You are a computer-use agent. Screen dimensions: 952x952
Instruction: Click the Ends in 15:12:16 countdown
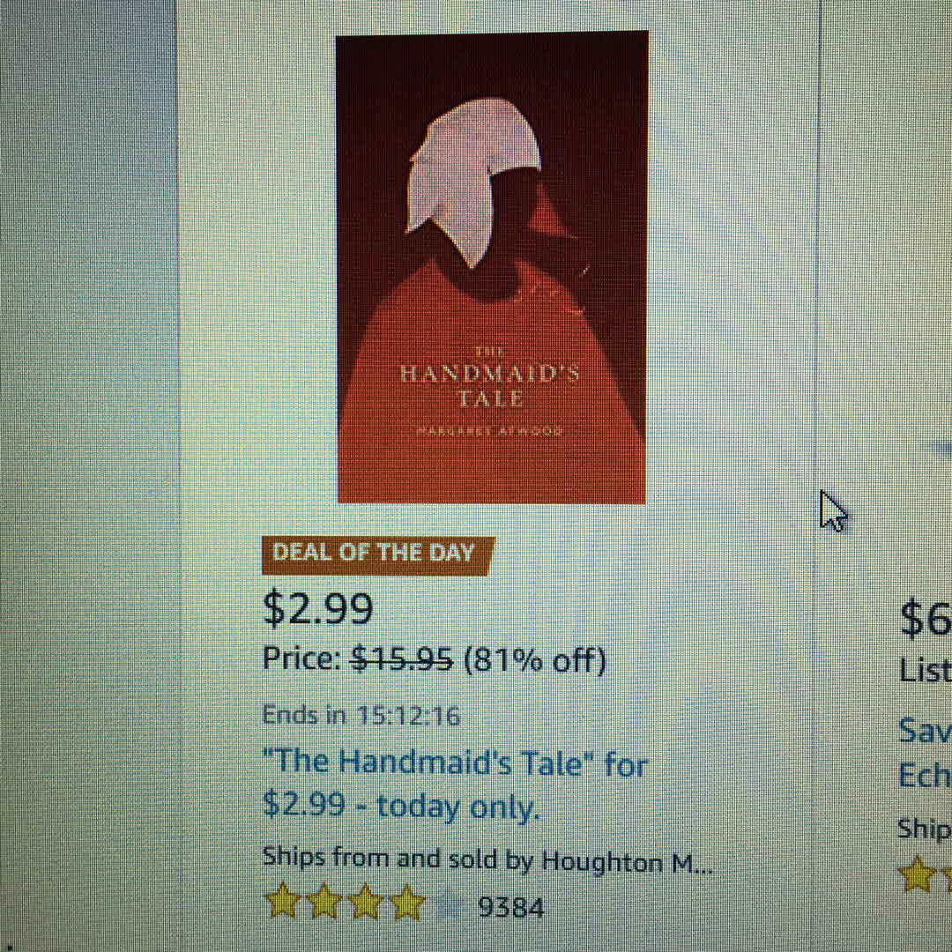pos(361,715)
